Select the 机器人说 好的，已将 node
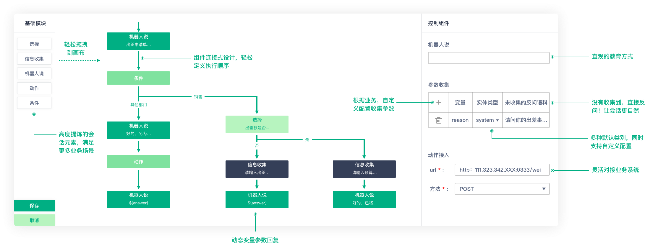The width and height of the screenshot is (645, 243). [x=364, y=199]
